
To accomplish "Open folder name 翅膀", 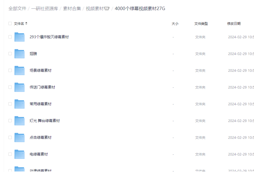I will [x=33, y=54].
